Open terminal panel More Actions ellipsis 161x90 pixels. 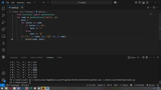pos(150,57)
